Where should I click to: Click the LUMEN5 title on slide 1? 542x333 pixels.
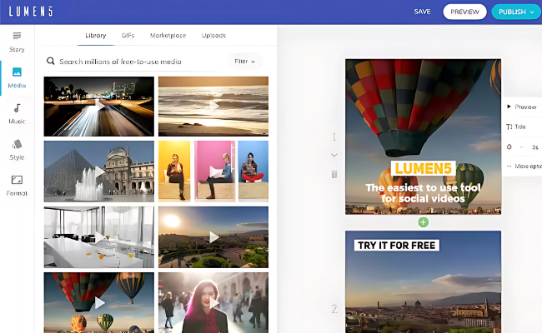(x=423, y=168)
